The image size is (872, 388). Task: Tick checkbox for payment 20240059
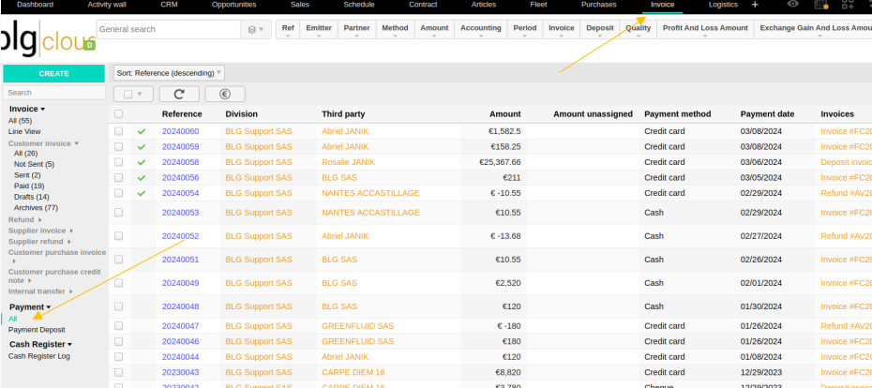click(118, 147)
